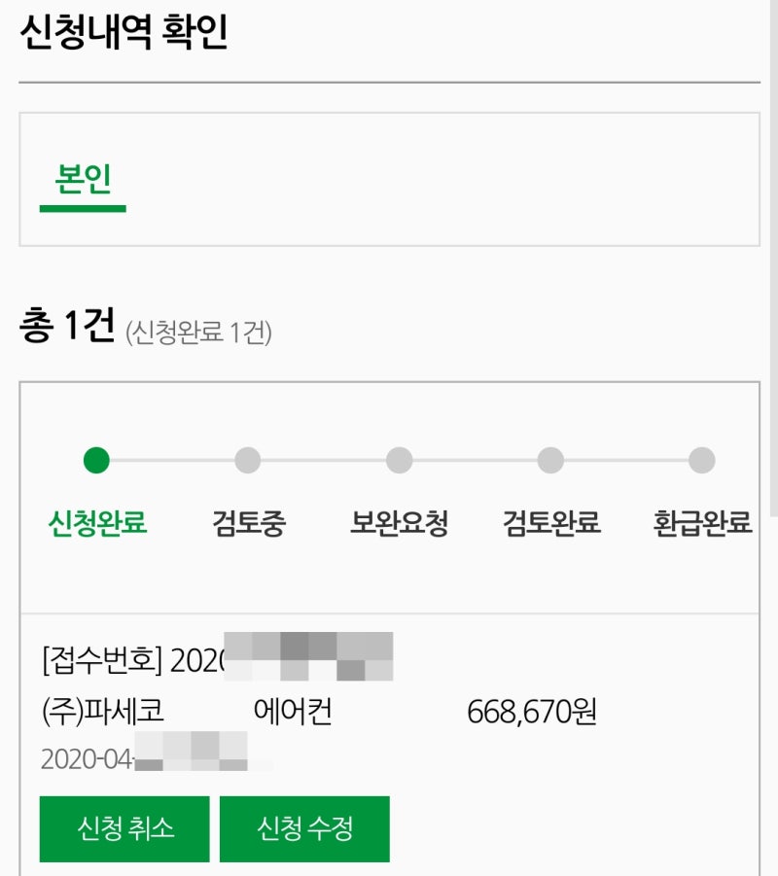
Task: Click the gray 보완요청 step dot
Action: (x=399, y=460)
